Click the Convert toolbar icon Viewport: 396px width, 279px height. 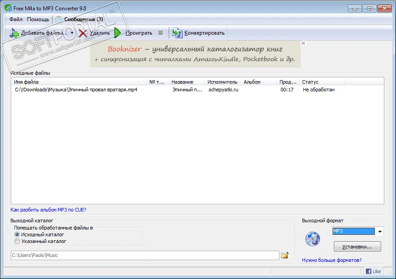(x=177, y=33)
